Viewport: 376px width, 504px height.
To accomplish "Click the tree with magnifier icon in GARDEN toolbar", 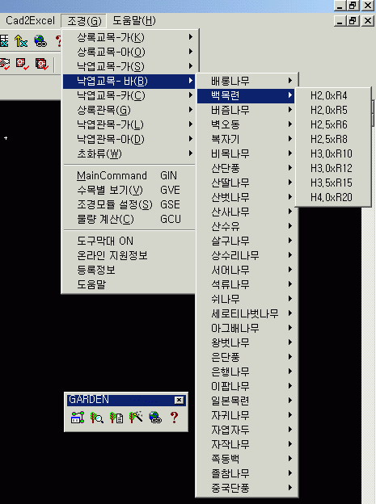I will (96, 418).
